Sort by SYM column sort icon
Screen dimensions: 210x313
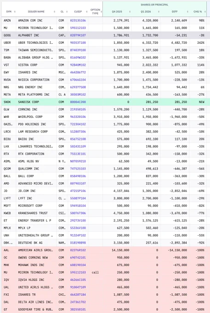[15, 12]
